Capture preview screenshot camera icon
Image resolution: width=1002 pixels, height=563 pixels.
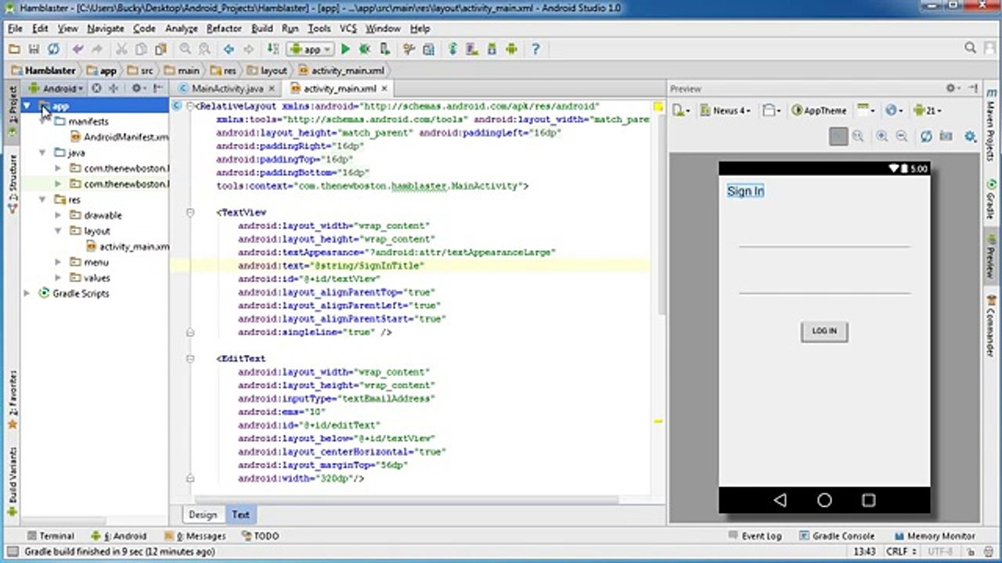(x=946, y=136)
